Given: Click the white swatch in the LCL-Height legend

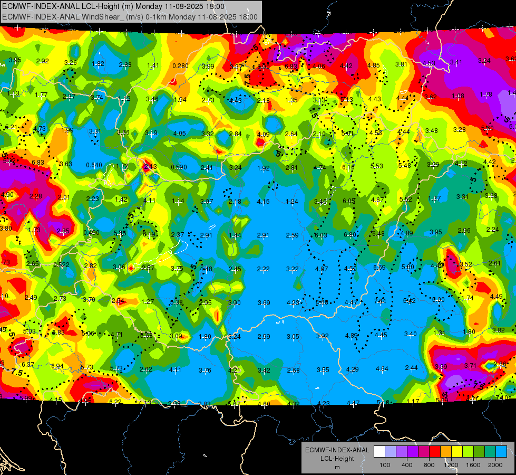Looking at the screenshot, I should tap(379, 452).
